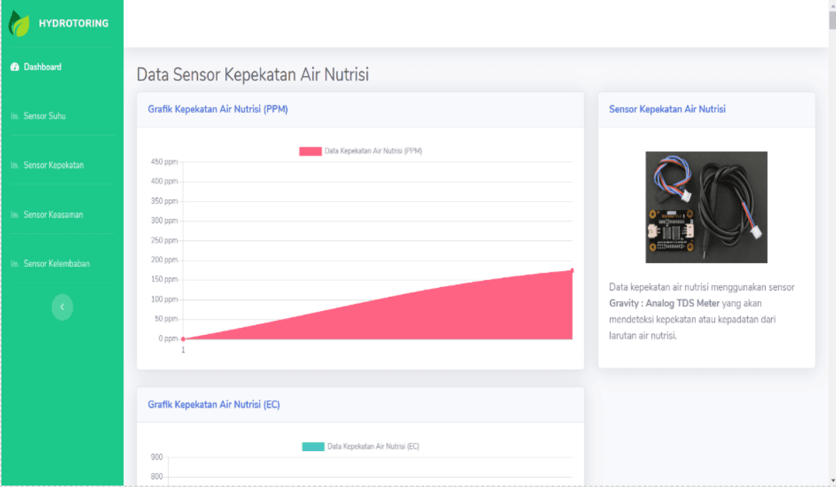This screenshot has height=487, width=836.
Task: Click the Hydrotoring leaf logo icon
Action: click(19, 23)
